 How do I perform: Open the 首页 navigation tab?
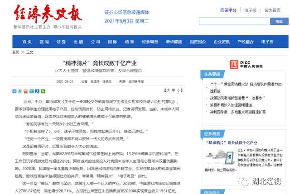coord(27,42)
